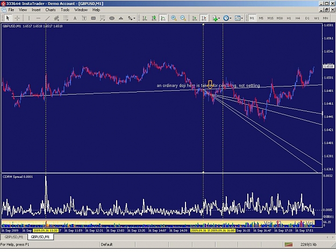Select the orange down arrow on chart

tap(210, 84)
